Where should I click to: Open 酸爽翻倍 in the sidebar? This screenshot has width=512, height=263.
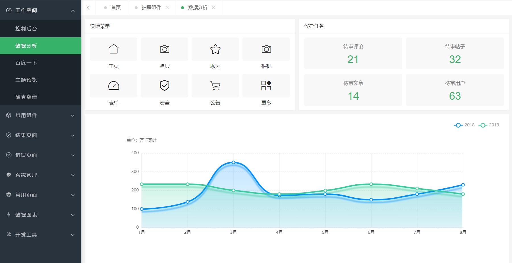point(40,97)
